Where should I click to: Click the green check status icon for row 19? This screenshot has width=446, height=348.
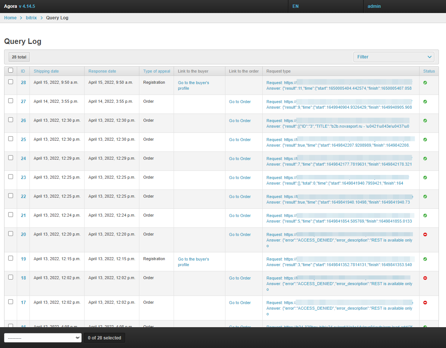(x=425, y=259)
